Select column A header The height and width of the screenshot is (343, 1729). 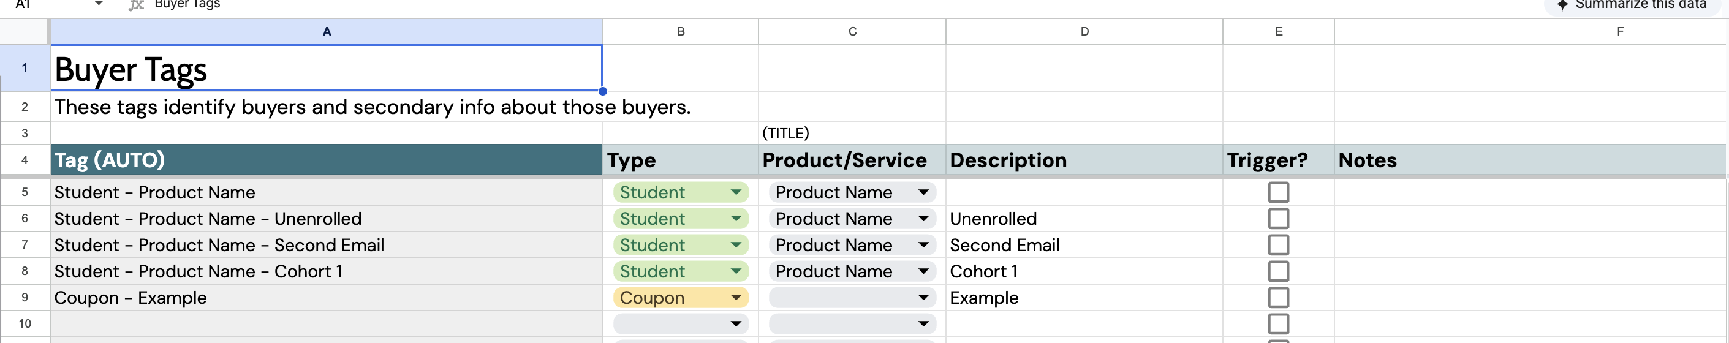click(x=326, y=32)
